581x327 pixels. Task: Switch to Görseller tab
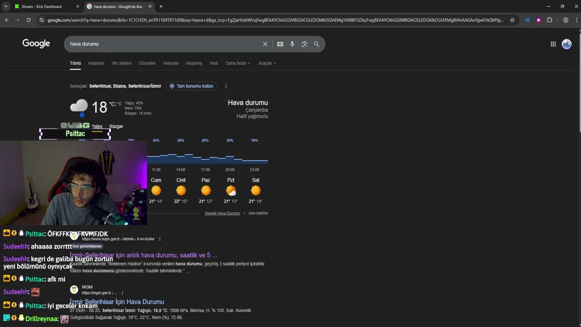click(147, 63)
